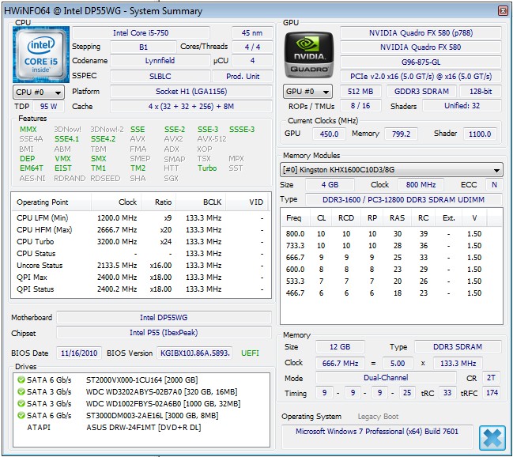The width and height of the screenshot is (513, 457).
Task: Click status icon for ST3000DM003 drive
Action: [21, 415]
